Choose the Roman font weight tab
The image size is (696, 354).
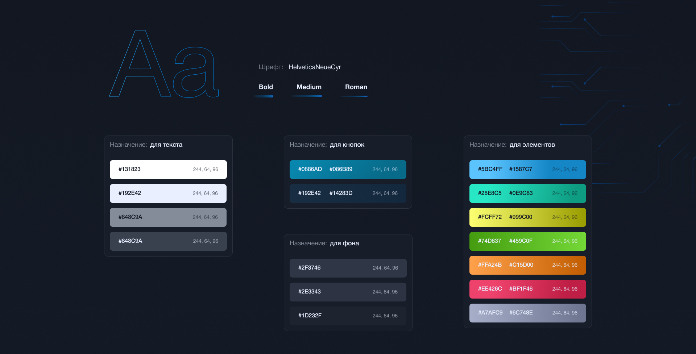tap(356, 87)
